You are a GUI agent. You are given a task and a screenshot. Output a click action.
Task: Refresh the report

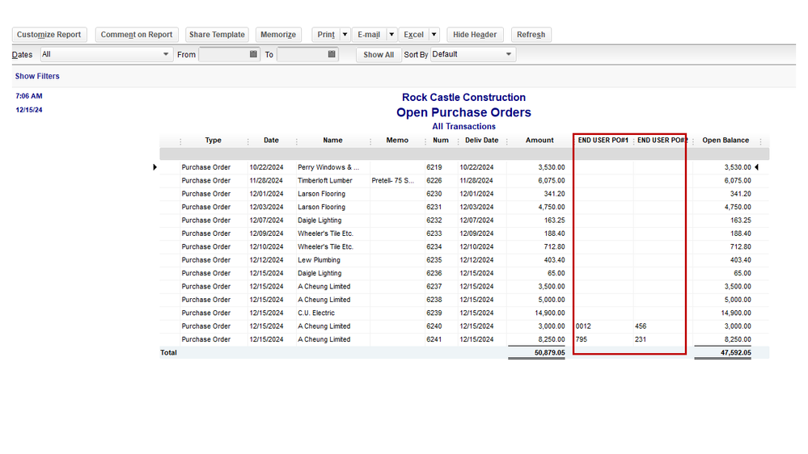click(x=531, y=35)
